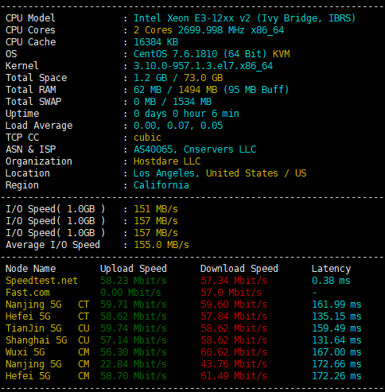Click the Kernel version 3.10.0-957.1.3.el7.x86_64
Viewport: 385px width, 392px height.
coord(203,66)
